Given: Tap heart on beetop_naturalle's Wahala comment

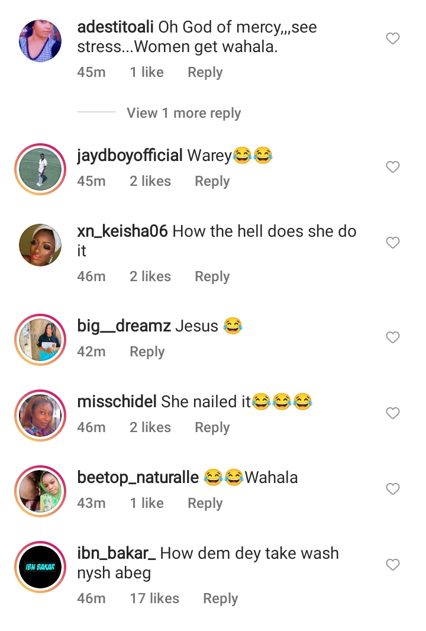Looking at the screenshot, I should (x=393, y=488).
